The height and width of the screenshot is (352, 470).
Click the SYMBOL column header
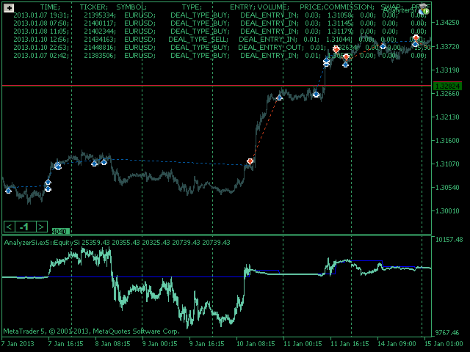pyautogui.click(x=132, y=7)
